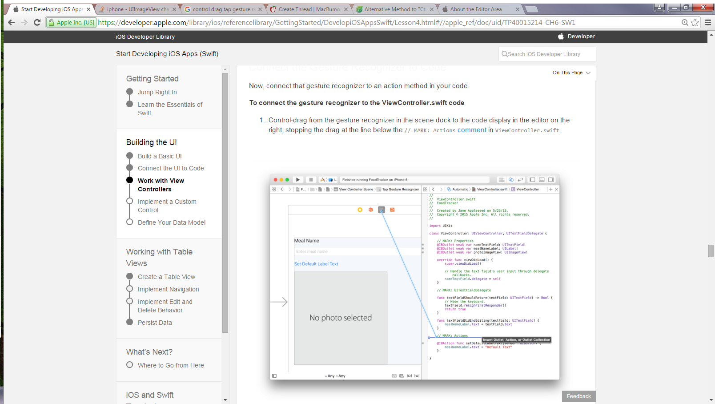Click the Xcode control-drag screenshot image

[414, 277]
